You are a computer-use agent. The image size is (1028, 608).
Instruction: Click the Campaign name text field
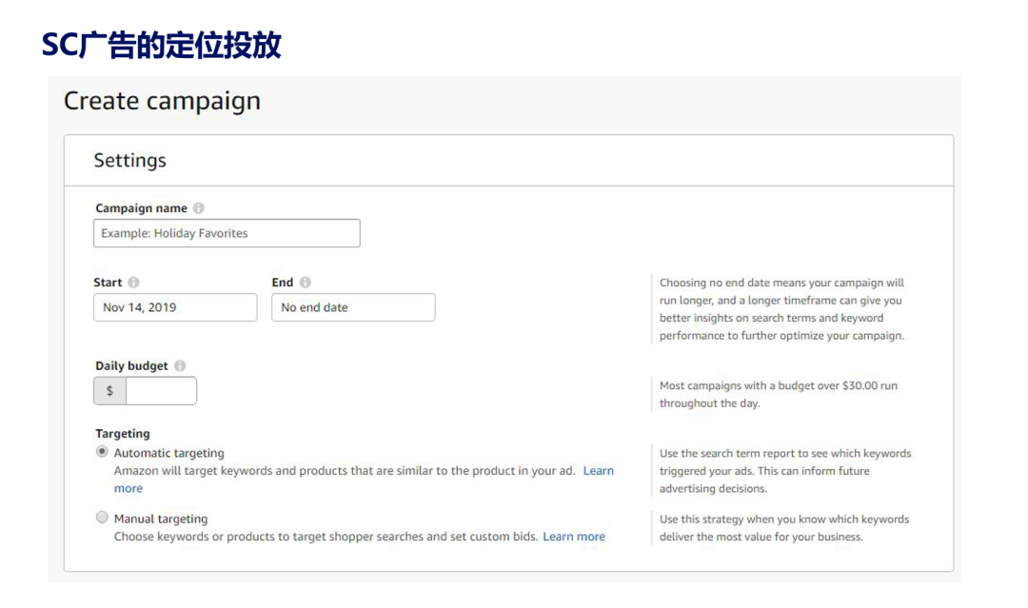(227, 233)
